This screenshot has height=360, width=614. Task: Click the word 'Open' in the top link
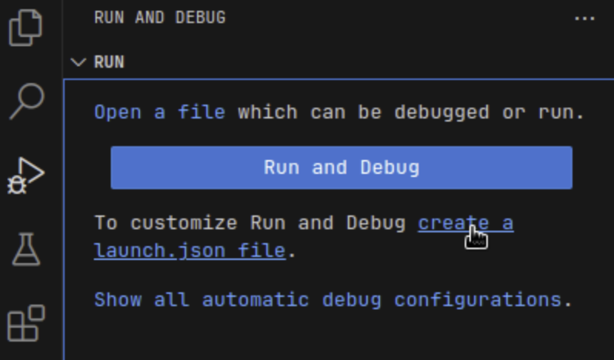click(x=118, y=112)
